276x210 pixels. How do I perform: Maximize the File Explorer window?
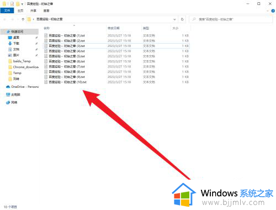click(259, 4)
